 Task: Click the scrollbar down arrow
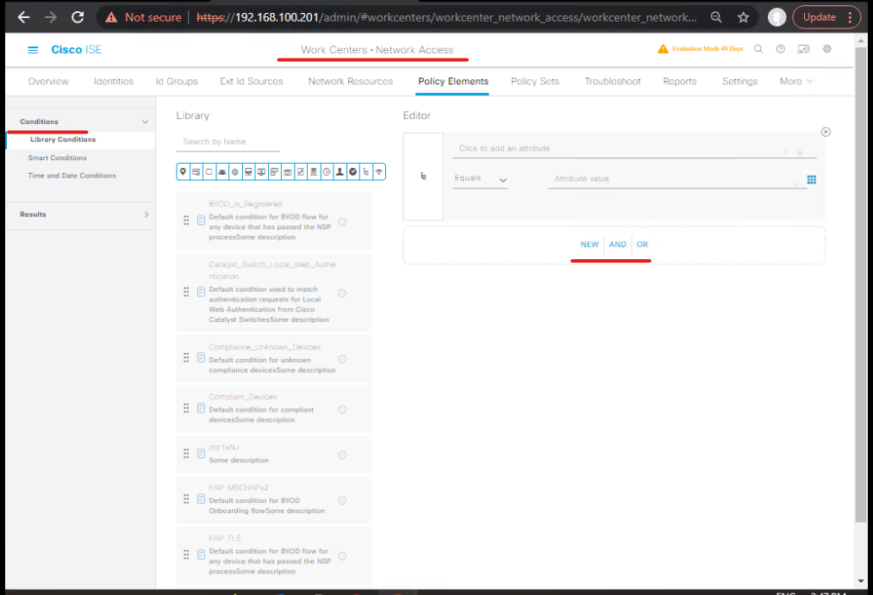click(x=861, y=581)
